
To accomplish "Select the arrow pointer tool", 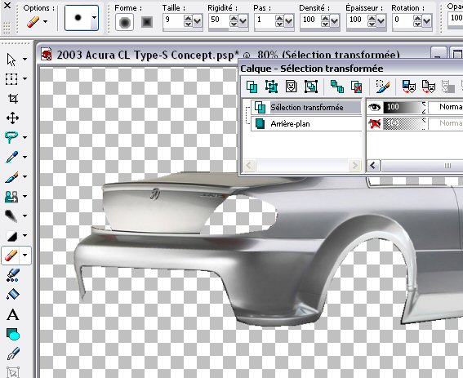I will 11,60.
